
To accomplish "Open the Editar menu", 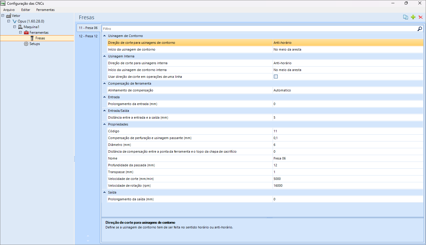I will [x=26, y=10].
